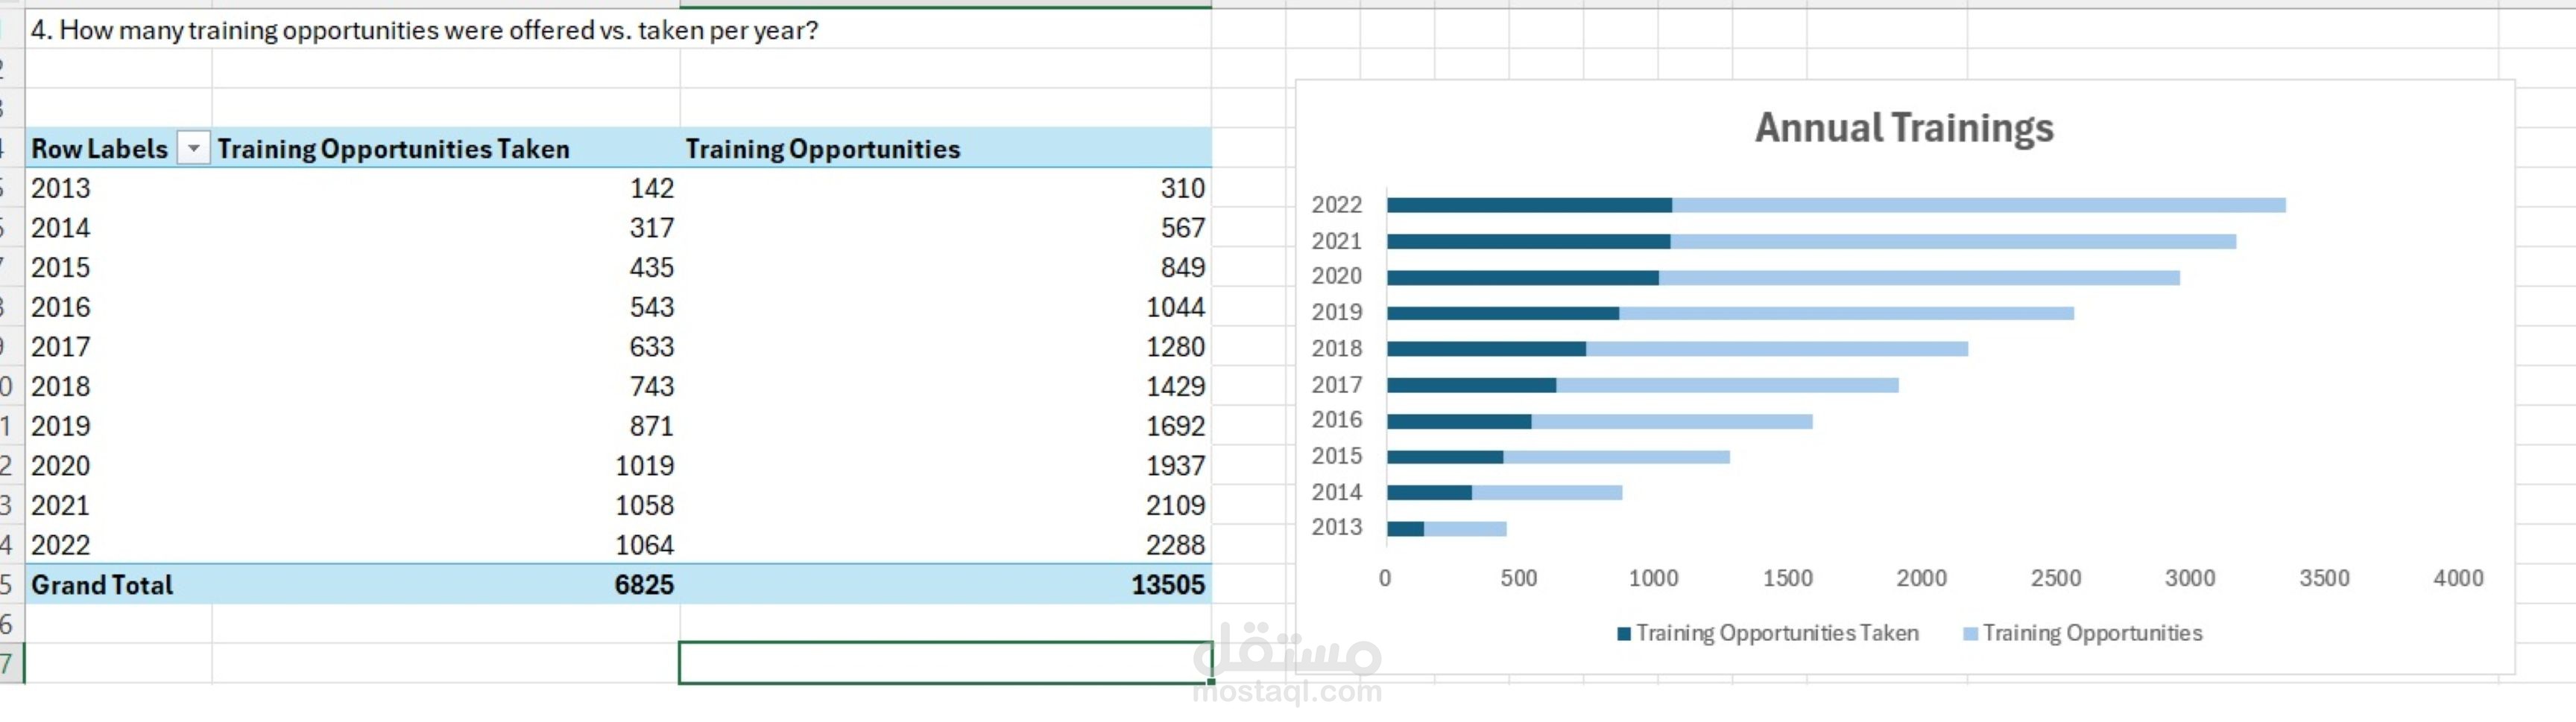2576x722 pixels.
Task: Click the Training Opportunities Taken legend text
Action: click(1777, 634)
